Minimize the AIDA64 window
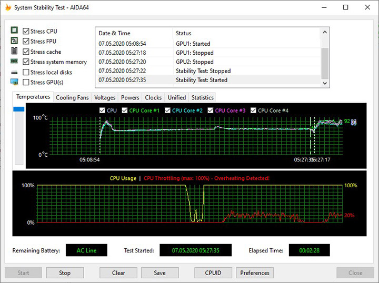 (x=324, y=7)
